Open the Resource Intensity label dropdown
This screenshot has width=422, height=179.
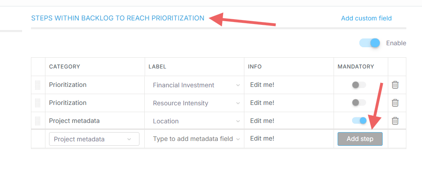(196, 103)
